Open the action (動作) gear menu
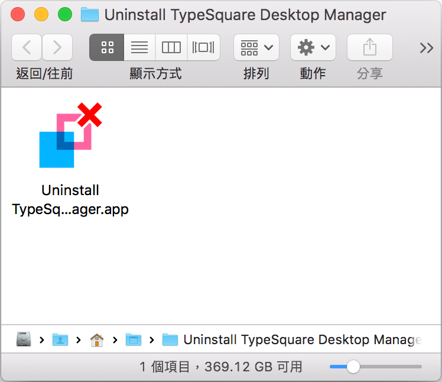Image resolution: width=442 pixels, height=382 pixels. 313,47
